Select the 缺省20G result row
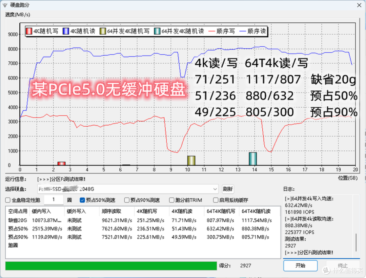The height and width of the screenshot is (278, 366). 143,220
